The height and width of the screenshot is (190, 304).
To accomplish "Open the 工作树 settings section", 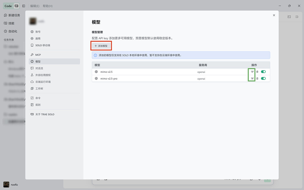I will pos(54,88).
